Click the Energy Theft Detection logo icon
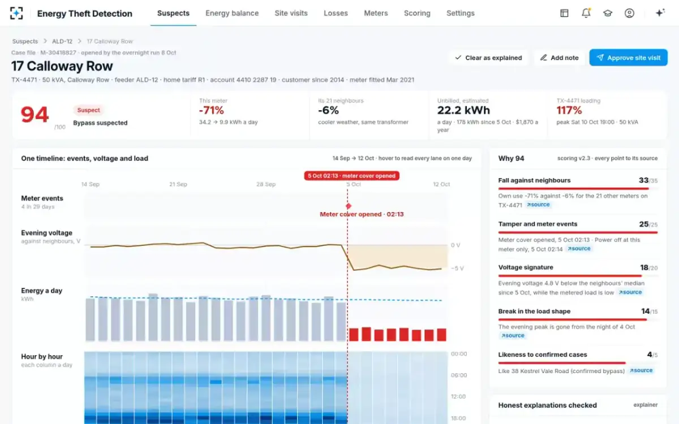This screenshot has height=424, width=679. pos(16,13)
